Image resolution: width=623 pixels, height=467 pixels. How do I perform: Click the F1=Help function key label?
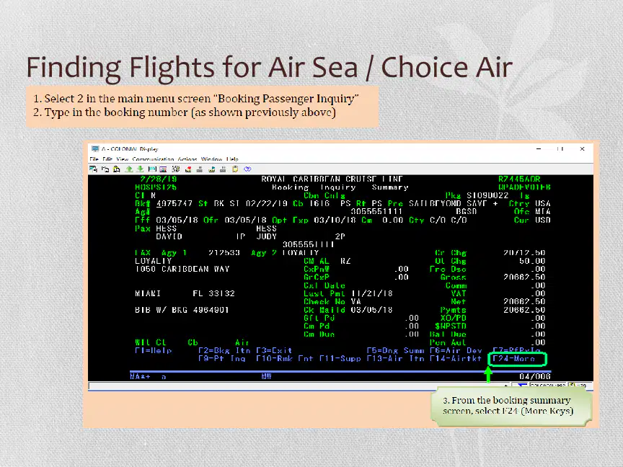[x=154, y=351]
